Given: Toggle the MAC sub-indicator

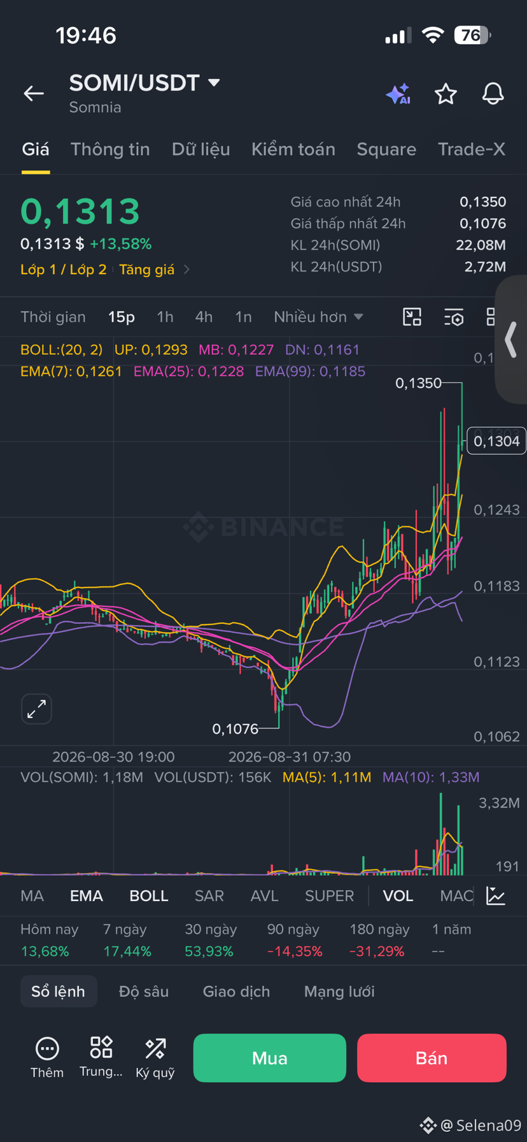Looking at the screenshot, I should (x=456, y=896).
